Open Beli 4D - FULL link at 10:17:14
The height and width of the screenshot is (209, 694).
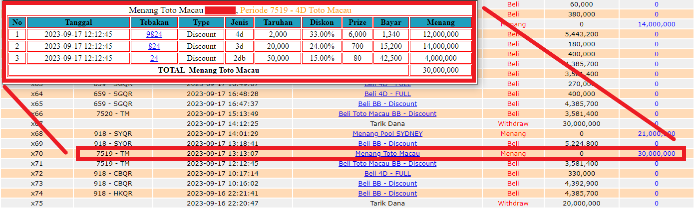tap(387, 174)
